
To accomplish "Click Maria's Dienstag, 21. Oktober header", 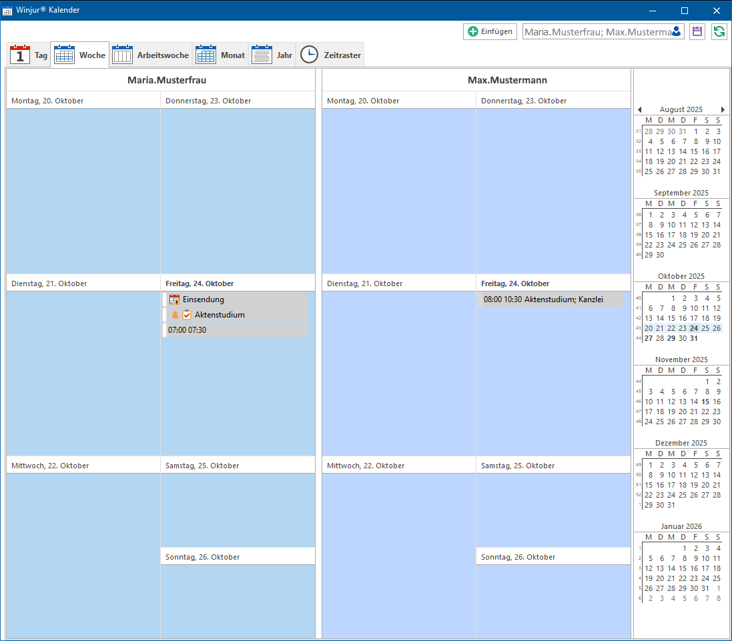I will point(83,283).
